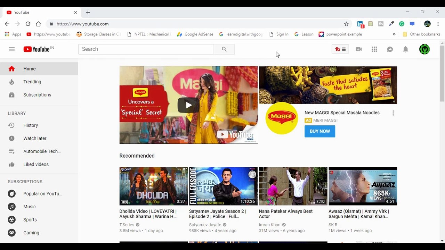Open the Other bookmarks folder
Viewport: 445px width, 250px height.
click(x=421, y=34)
